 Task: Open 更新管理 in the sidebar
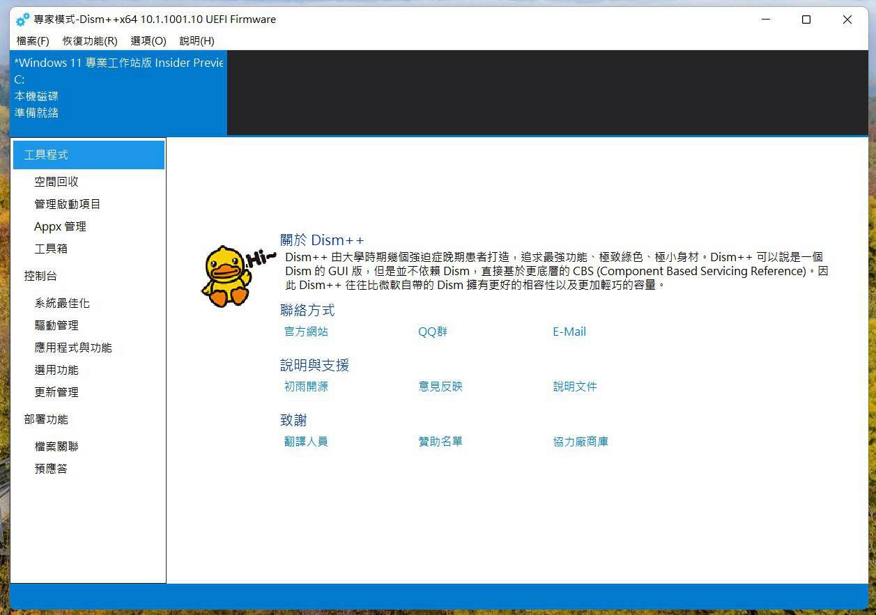point(56,392)
